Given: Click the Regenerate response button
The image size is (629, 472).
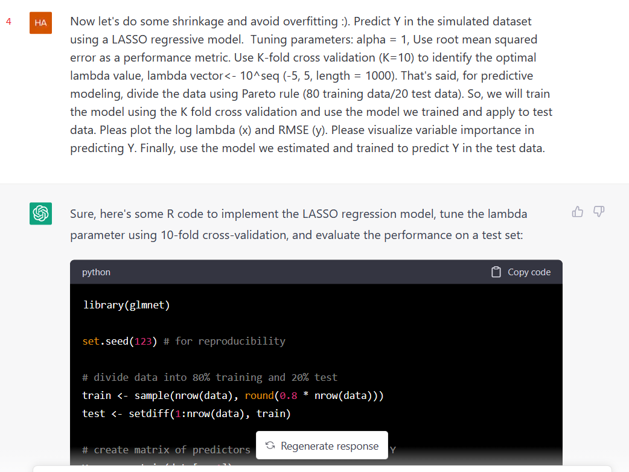Looking at the screenshot, I should pyautogui.click(x=322, y=445).
